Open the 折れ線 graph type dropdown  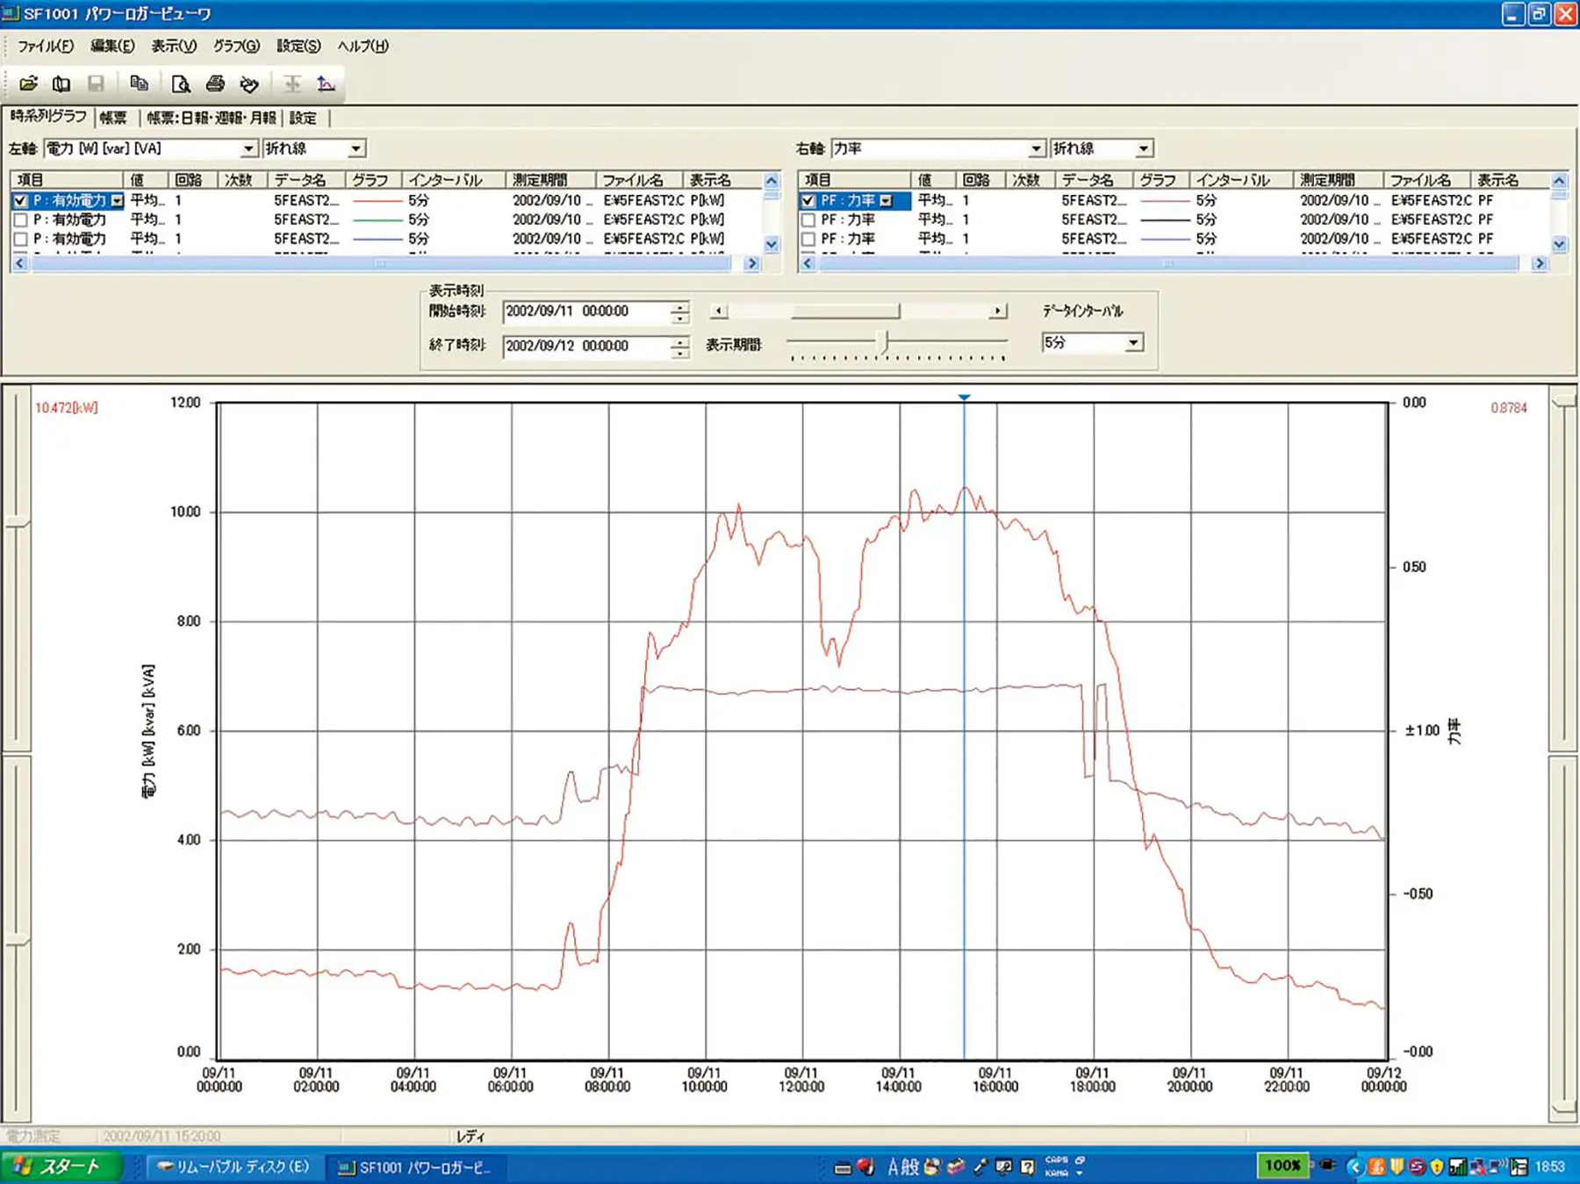355,147
